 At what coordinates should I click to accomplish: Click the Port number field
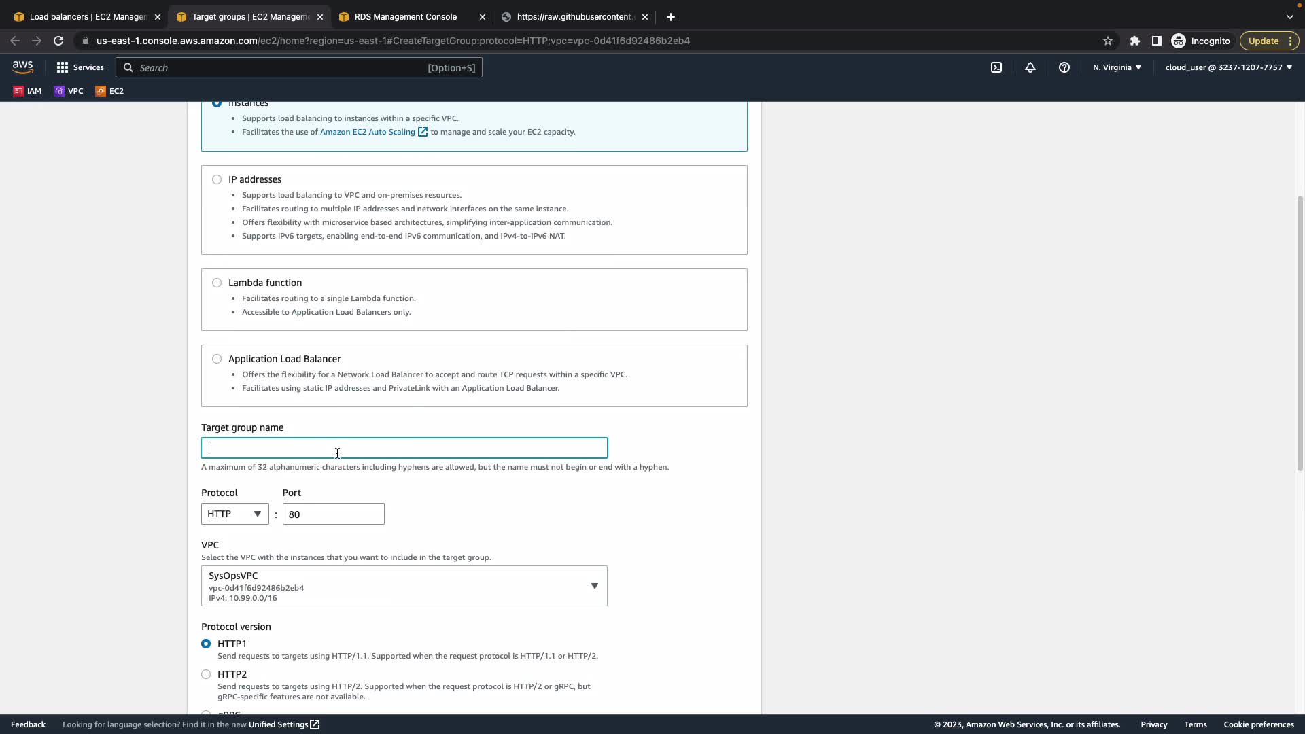[x=333, y=514]
